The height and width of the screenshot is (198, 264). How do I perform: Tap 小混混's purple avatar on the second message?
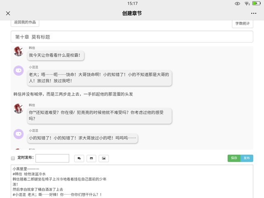click(19, 71)
